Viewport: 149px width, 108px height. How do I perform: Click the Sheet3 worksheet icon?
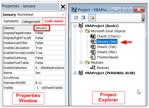tap(93, 52)
